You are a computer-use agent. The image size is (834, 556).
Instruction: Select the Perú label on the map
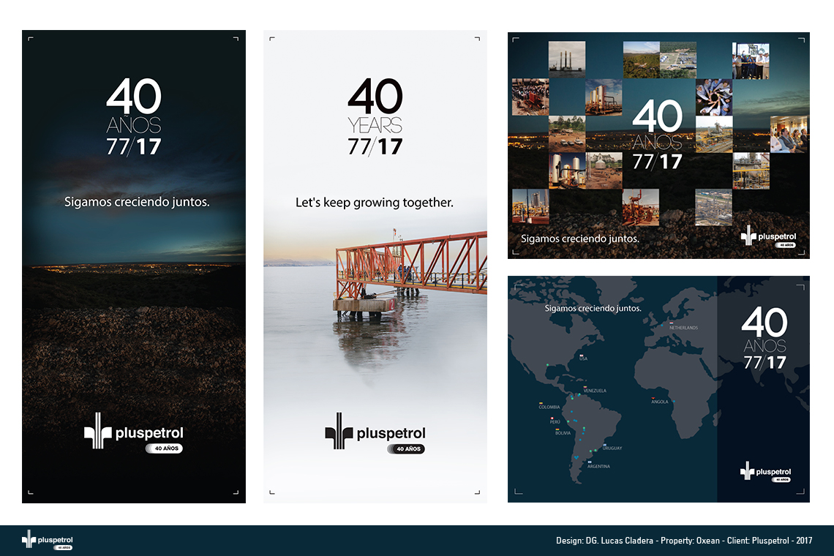[x=555, y=422]
